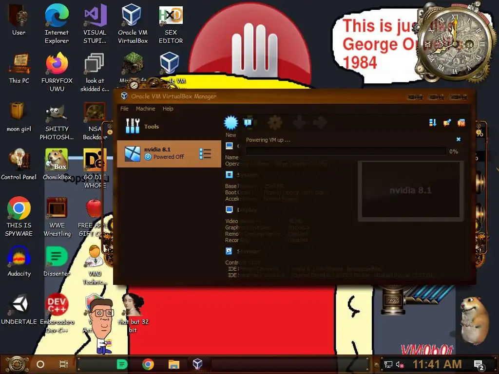Open Dissenter from the taskbar
This screenshot has height=374, width=499.
122,364
